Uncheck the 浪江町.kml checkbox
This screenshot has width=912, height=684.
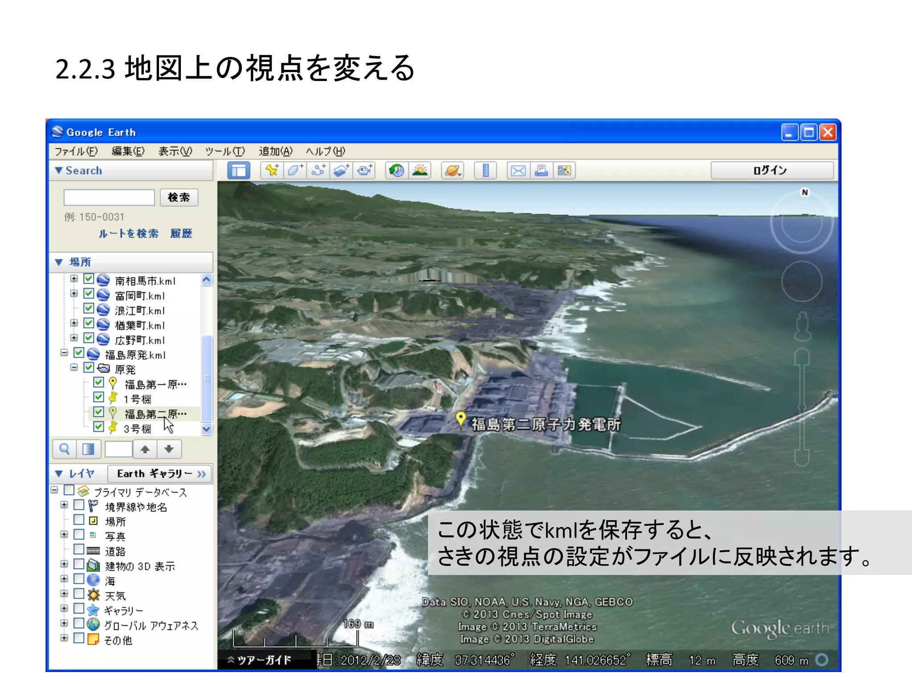(x=89, y=308)
